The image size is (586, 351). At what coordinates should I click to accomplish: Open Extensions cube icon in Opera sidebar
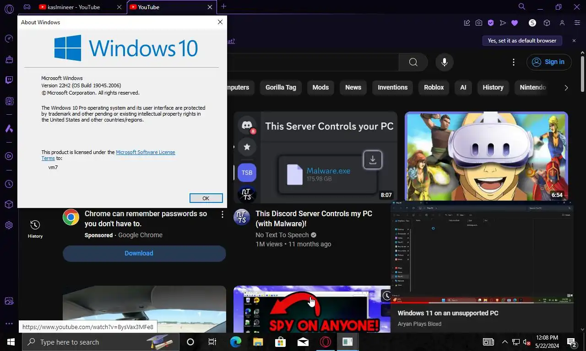click(x=9, y=204)
